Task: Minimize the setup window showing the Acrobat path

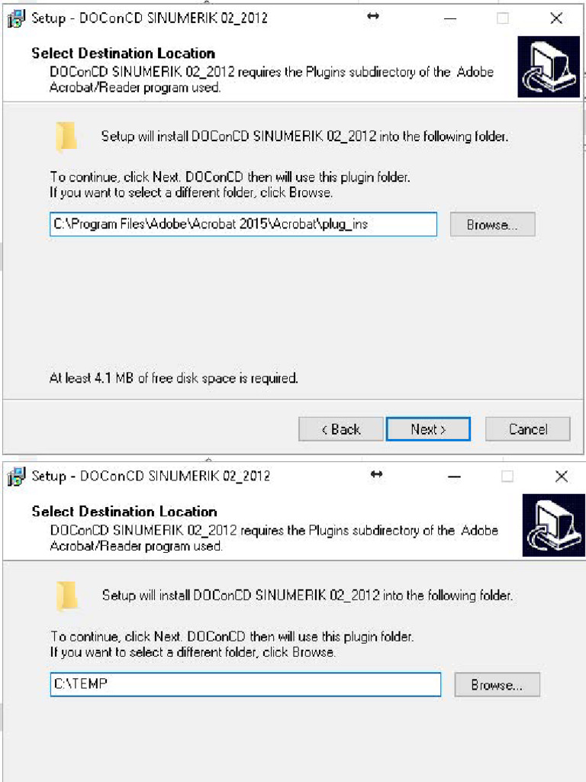Action: click(450, 19)
